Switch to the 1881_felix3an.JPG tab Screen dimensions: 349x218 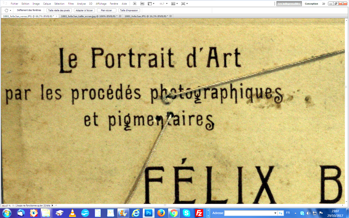click(146, 16)
